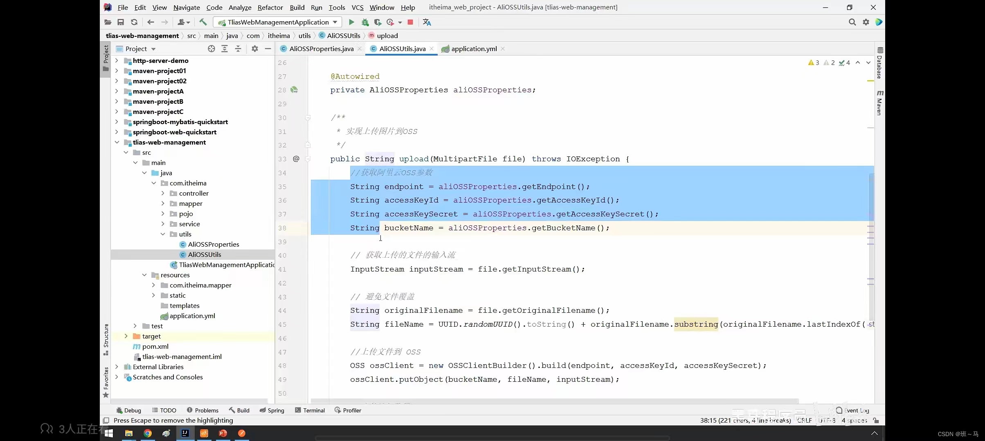Viewport: 985px width, 441px height.
Task: Select opened file locator icon in Project panel
Action: coord(211,49)
